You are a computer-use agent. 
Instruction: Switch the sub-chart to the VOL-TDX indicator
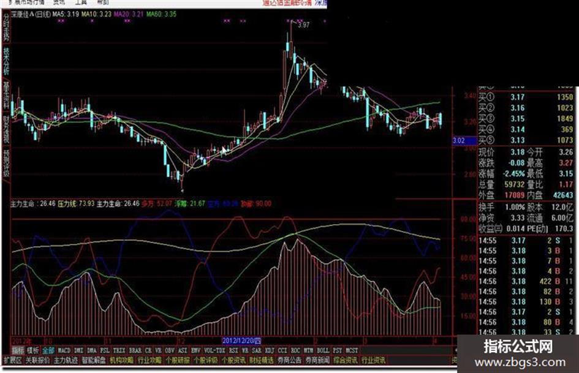tap(214, 350)
